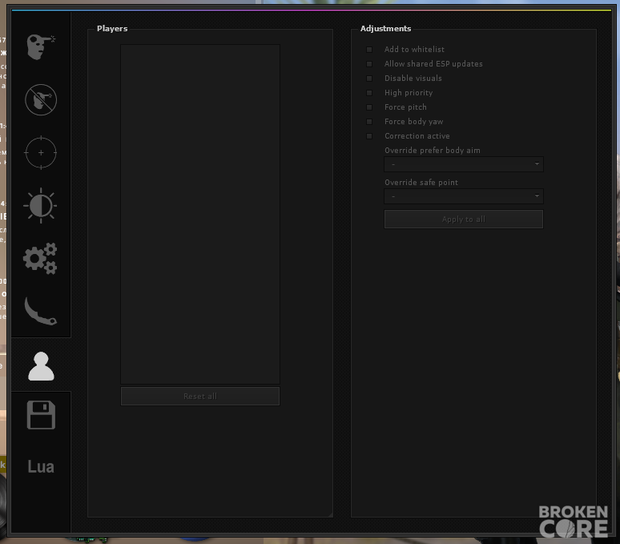Expand Override safe point dropdown
Viewport: 620px width, 544px height.
coord(464,196)
